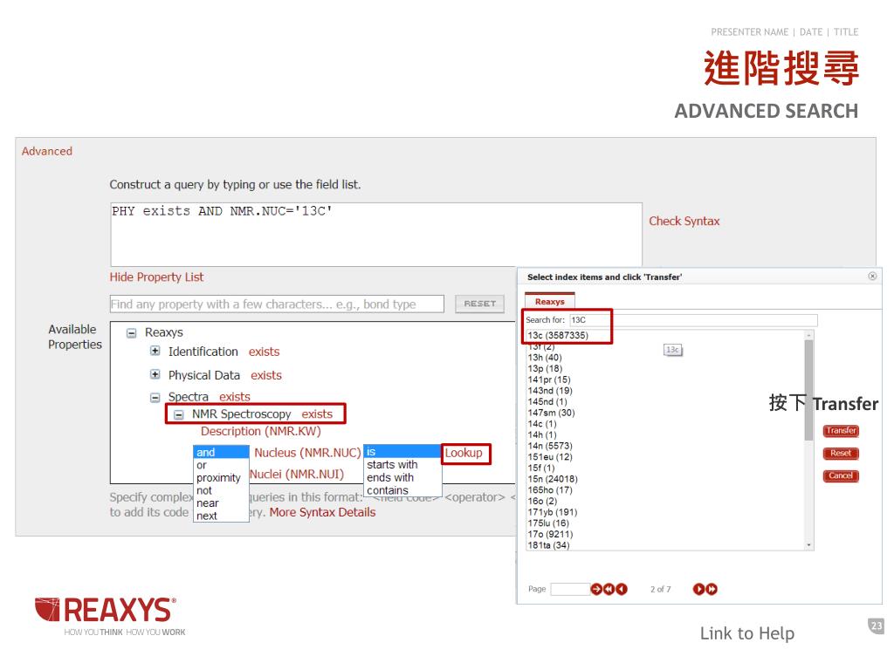Collapse the NMR Spectroscopy node
Screen dimensions: 894x670
(x=178, y=414)
